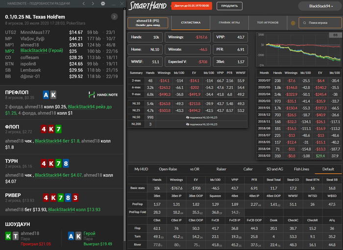The height and width of the screenshot is (250, 343).
Task: Select the Caller tab
Action: coord(248,169)
